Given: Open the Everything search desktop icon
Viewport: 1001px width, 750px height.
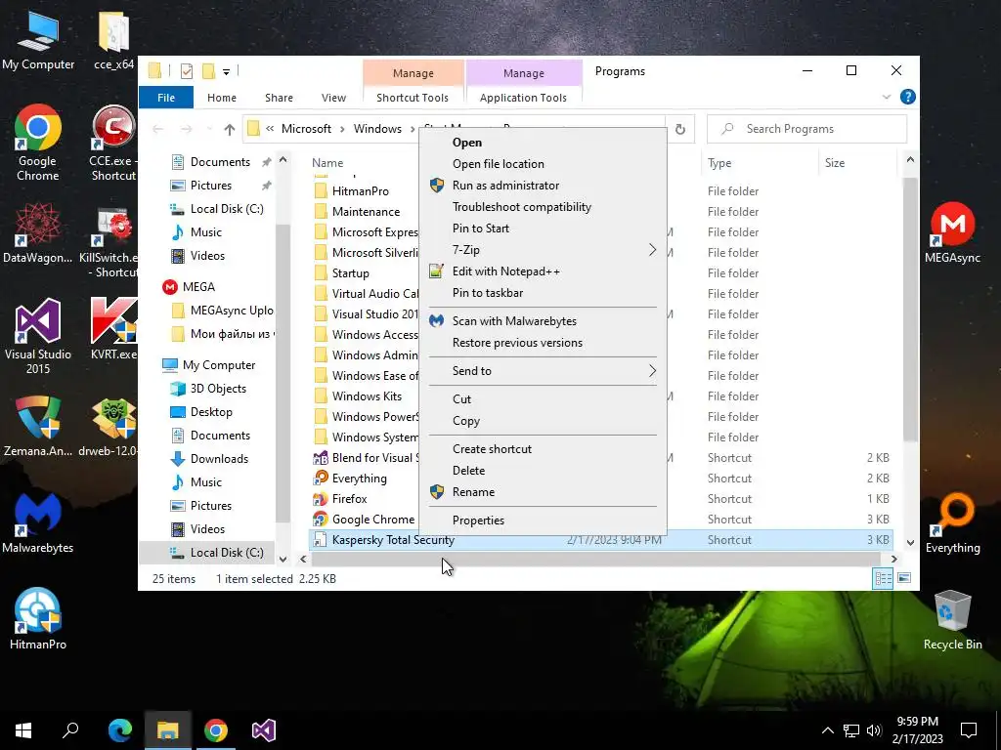Looking at the screenshot, I should 952,523.
